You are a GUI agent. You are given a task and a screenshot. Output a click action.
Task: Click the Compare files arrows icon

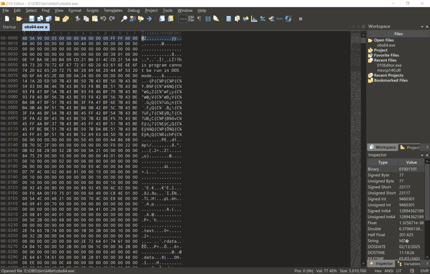[246, 18]
